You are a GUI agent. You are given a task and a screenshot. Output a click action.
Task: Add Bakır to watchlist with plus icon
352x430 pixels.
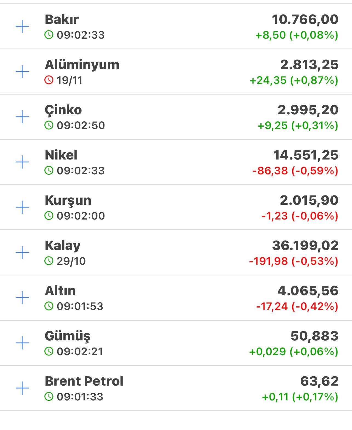coord(22,27)
